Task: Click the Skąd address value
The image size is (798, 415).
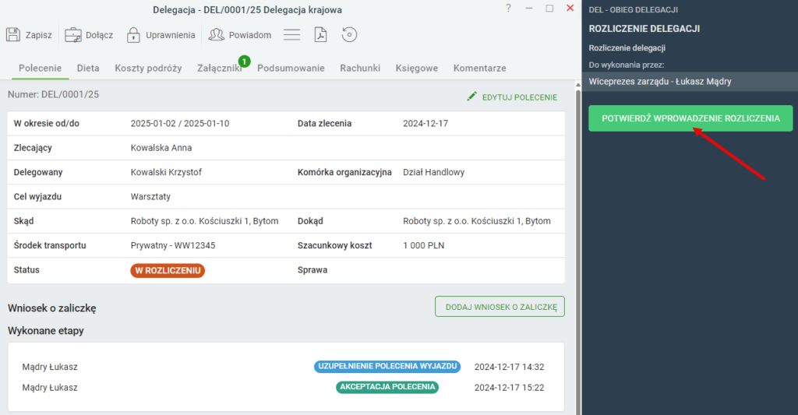Action: pos(204,221)
